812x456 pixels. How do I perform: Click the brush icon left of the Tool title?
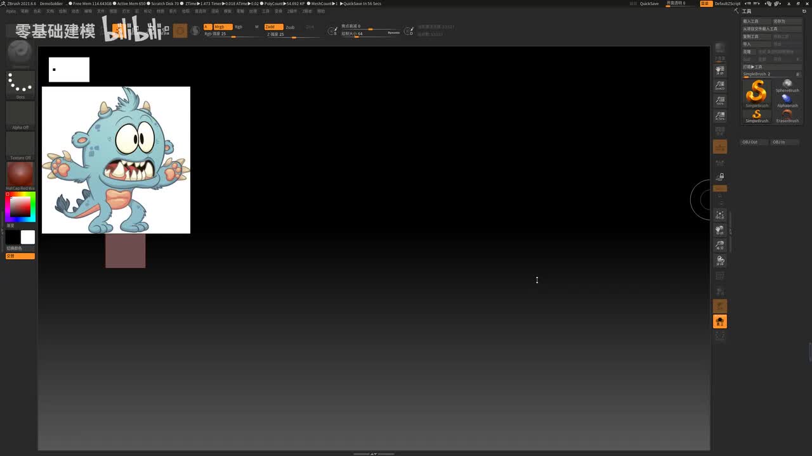[x=737, y=11]
